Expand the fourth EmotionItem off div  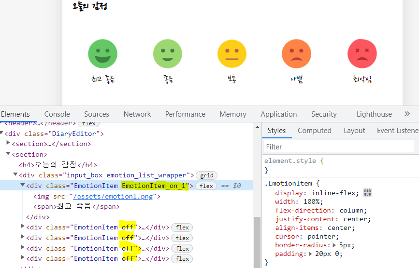tap(23, 257)
